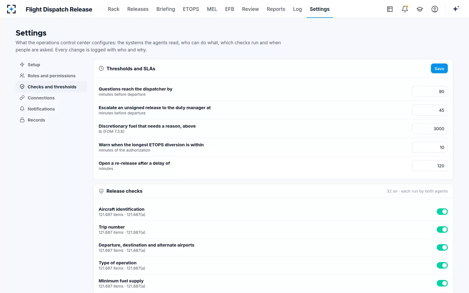Open Roles and permissions settings section
This screenshot has width=469, height=293.
pos(51,76)
